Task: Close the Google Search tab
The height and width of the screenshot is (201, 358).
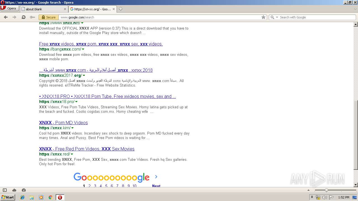Action: 114,9
